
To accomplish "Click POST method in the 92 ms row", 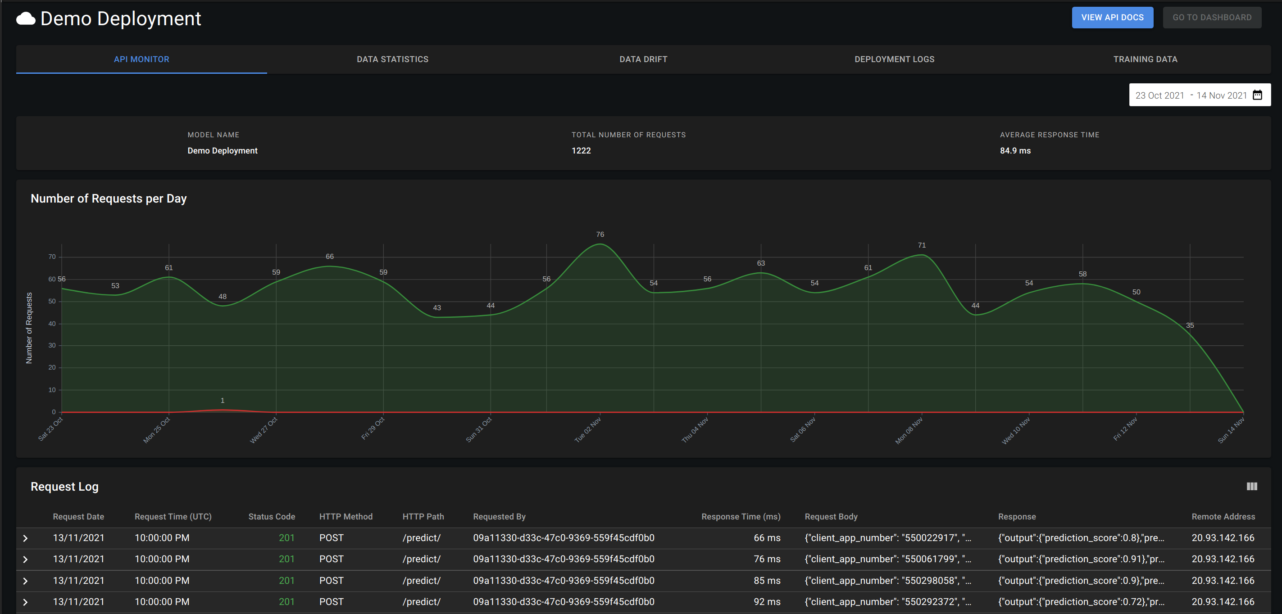I will pyautogui.click(x=331, y=602).
